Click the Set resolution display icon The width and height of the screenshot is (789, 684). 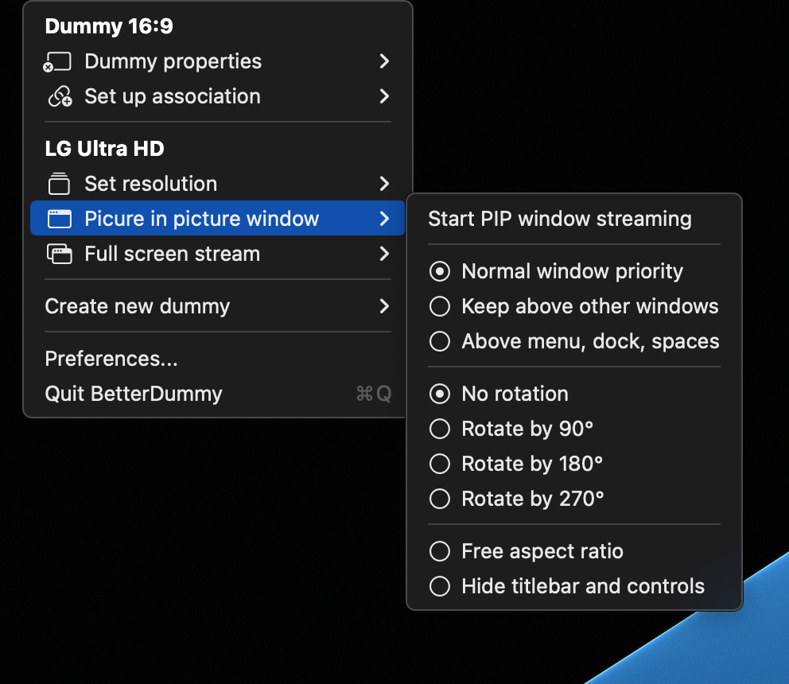[59, 184]
